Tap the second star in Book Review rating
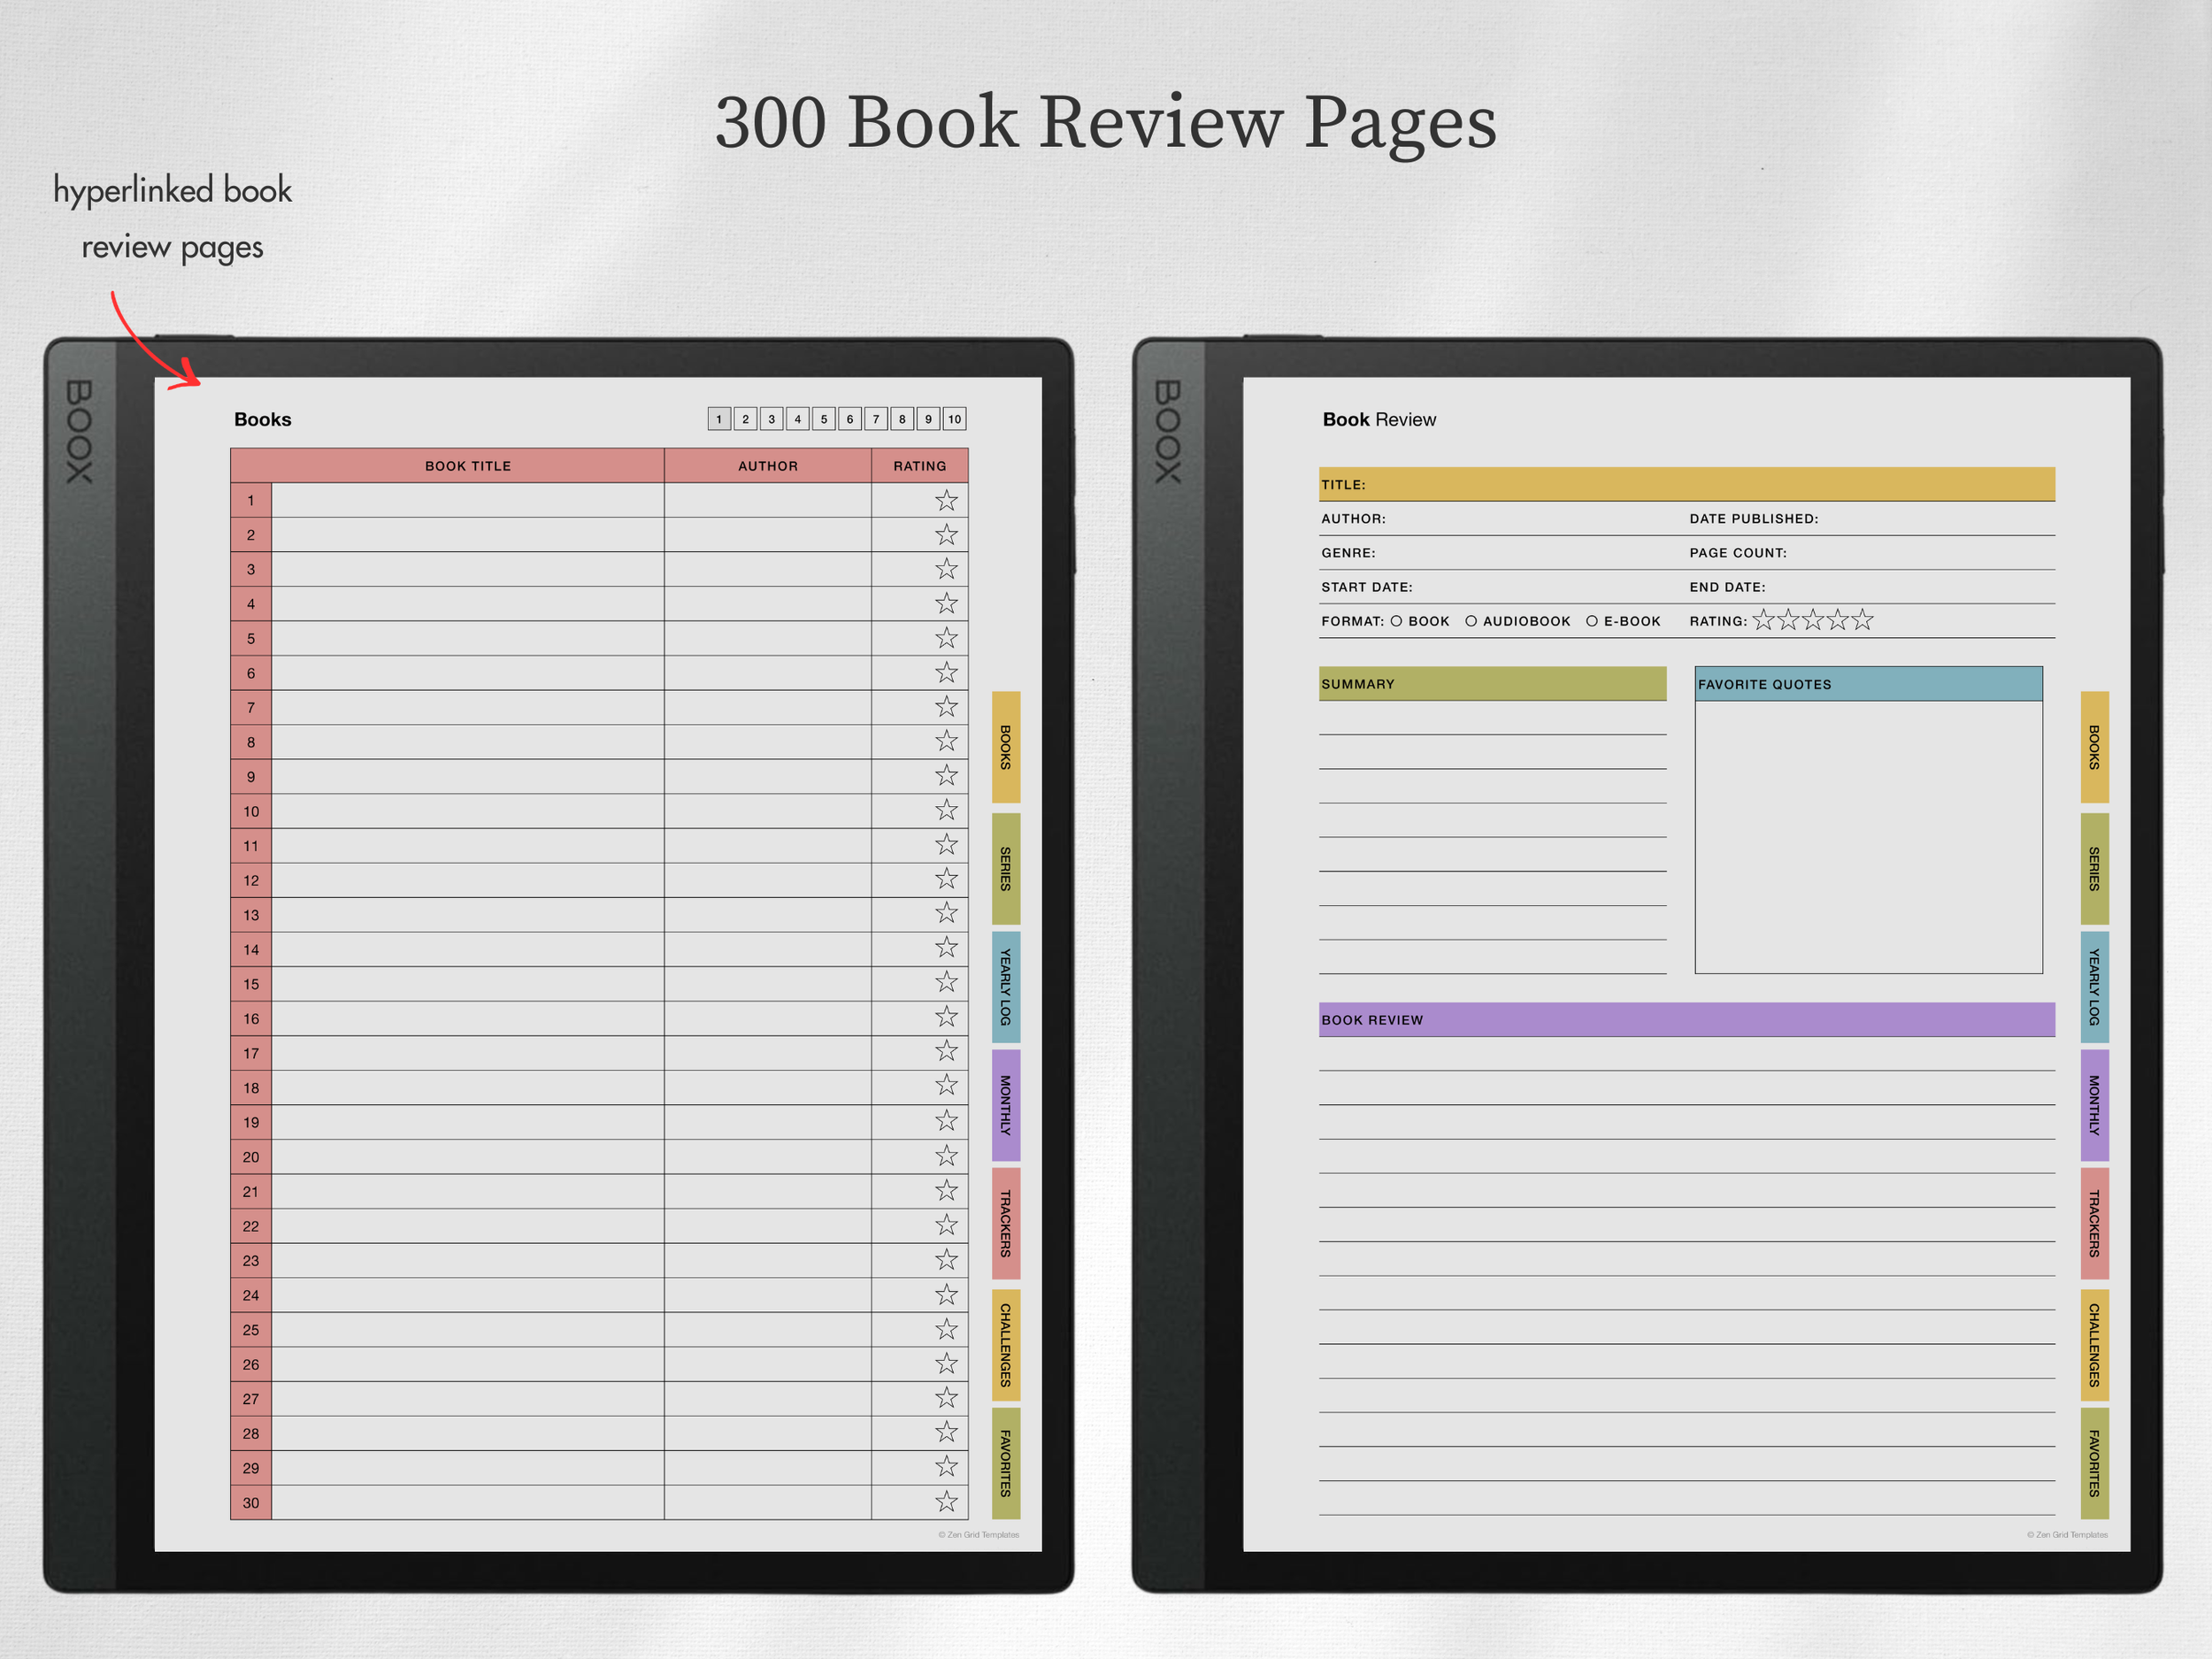The height and width of the screenshot is (1659, 2212). click(x=1789, y=620)
